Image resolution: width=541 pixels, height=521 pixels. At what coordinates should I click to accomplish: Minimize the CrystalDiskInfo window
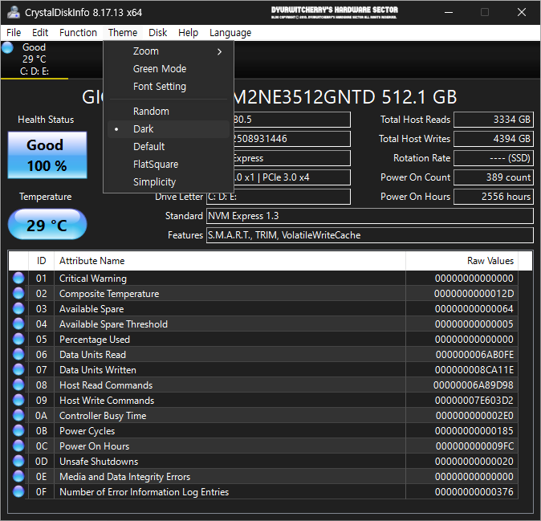click(449, 12)
